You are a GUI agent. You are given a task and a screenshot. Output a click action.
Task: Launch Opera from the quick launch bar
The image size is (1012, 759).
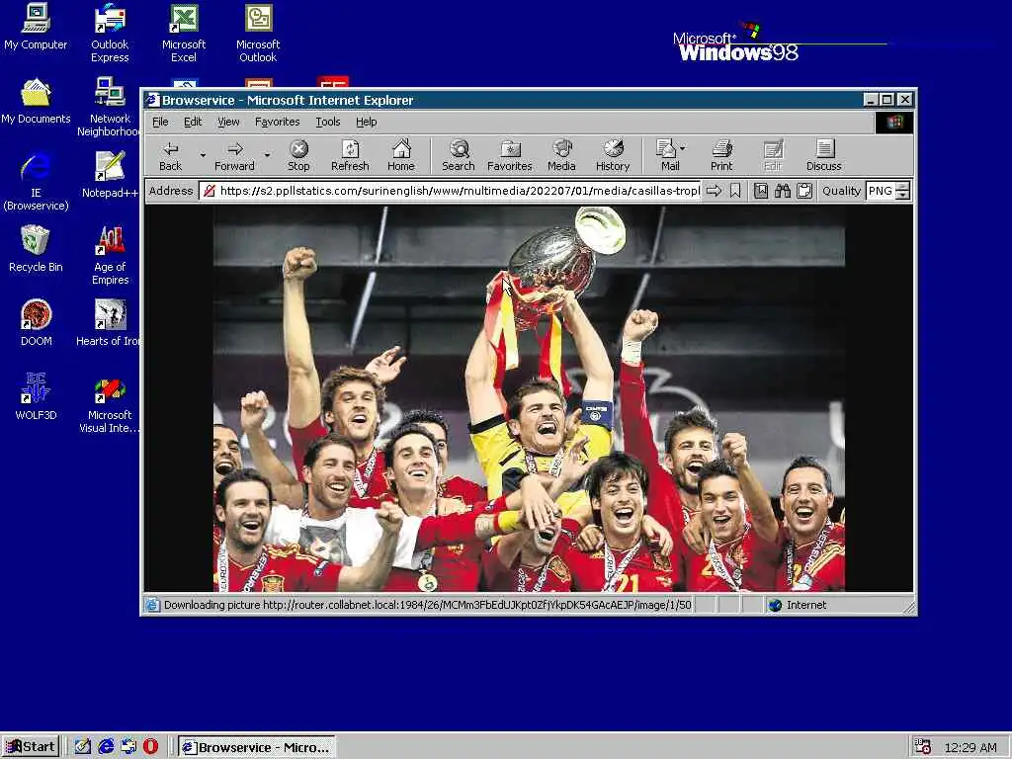[151, 747]
